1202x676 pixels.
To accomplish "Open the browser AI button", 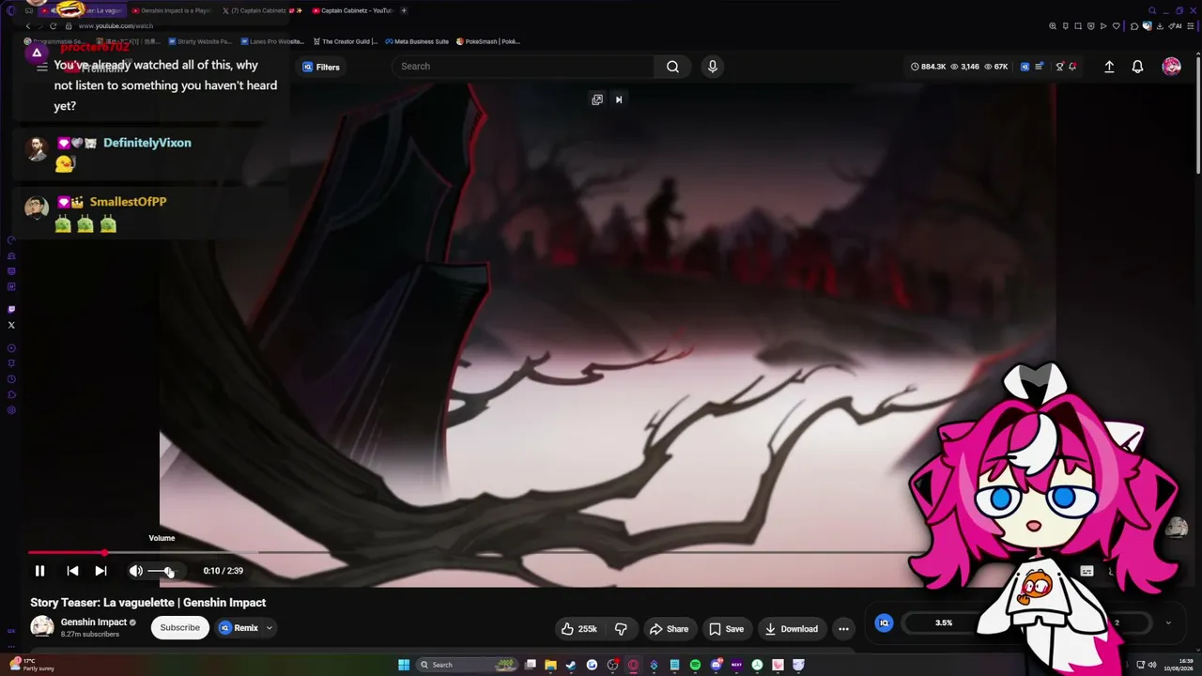I will tap(1174, 26).
